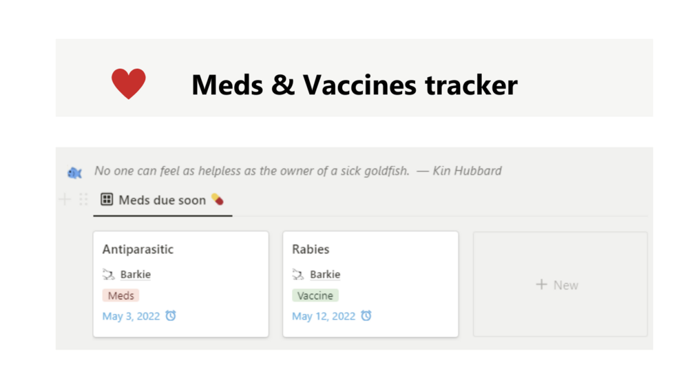
Task: Click the May 3, 2022 reminder date
Action: (131, 316)
